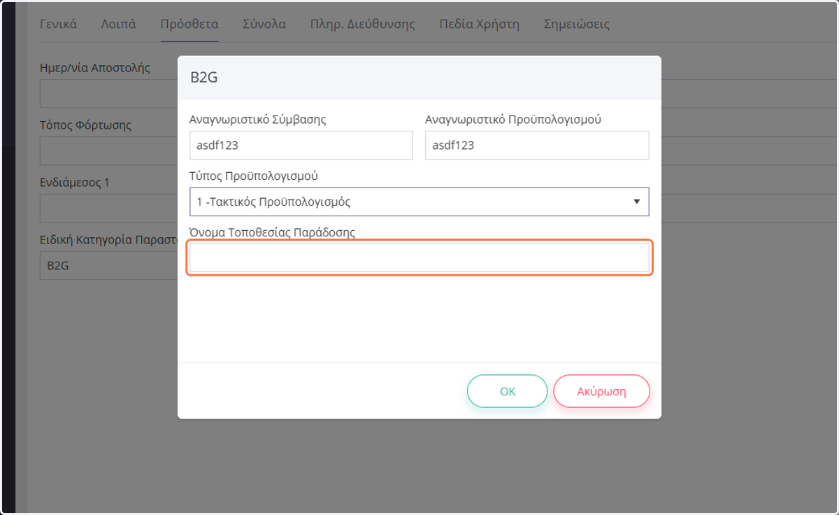Select the Πρόσθετα tab
This screenshot has width=839, height=515.
[189, 24]
